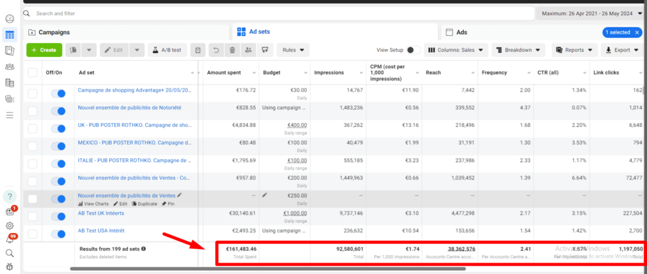Tick the checkbox for Campagne de shopping Advantage+
Screen dimensions: 647x274
coord(32,93)
